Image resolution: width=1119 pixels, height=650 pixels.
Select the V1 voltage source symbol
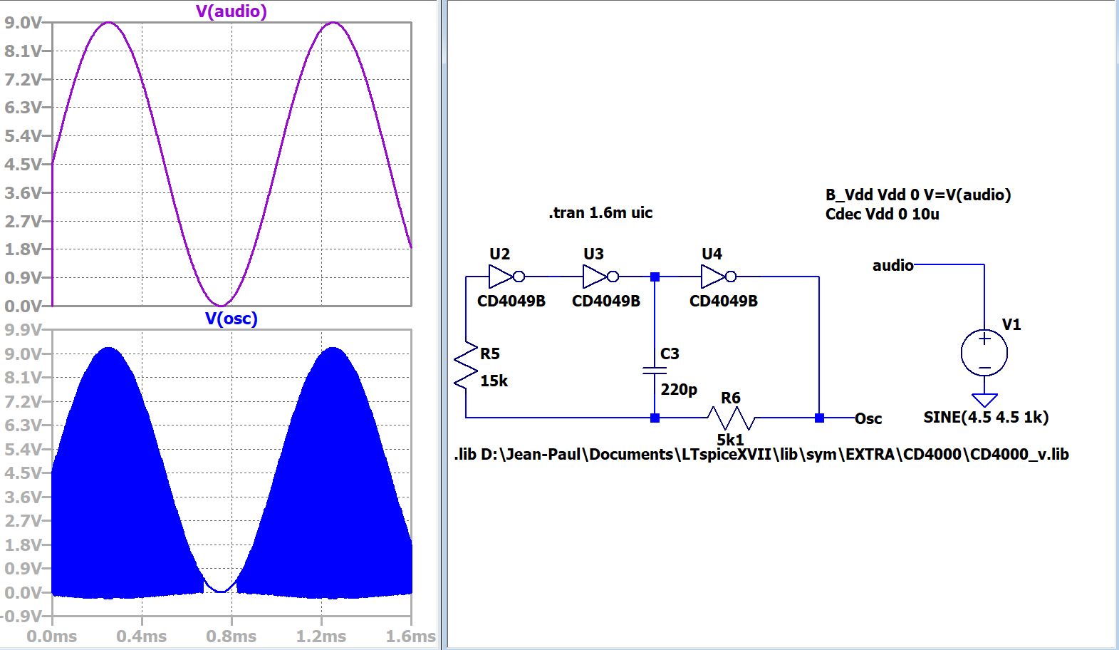[x=984, y=353]
